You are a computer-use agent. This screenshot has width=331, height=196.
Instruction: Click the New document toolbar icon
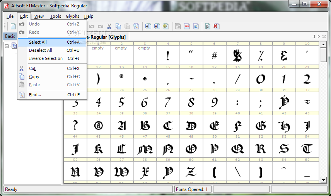pos(13,26)
